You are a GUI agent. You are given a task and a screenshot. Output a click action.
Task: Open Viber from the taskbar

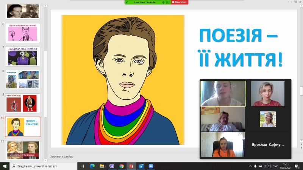(112, 166)
